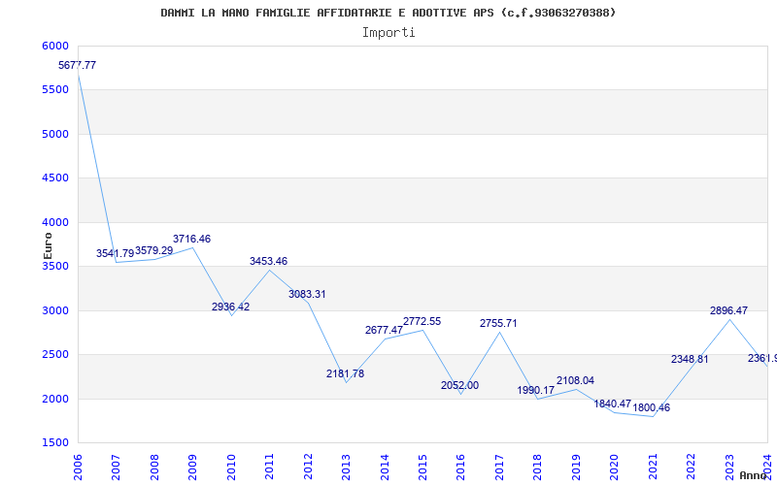Click x-axis year label 2021
This screenshot has height=485, width=777.
click(x=653, y=467)
